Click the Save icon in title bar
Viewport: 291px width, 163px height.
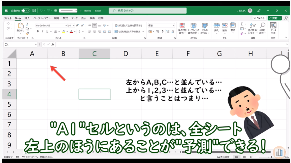click(x=34, y=11)
